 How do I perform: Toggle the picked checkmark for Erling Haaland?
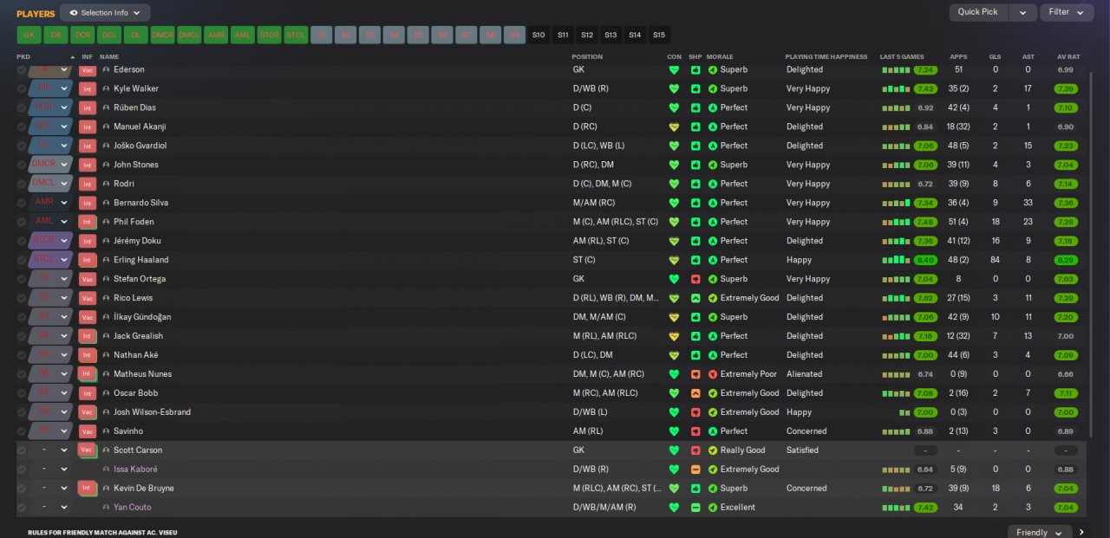[x=22, y=260]
